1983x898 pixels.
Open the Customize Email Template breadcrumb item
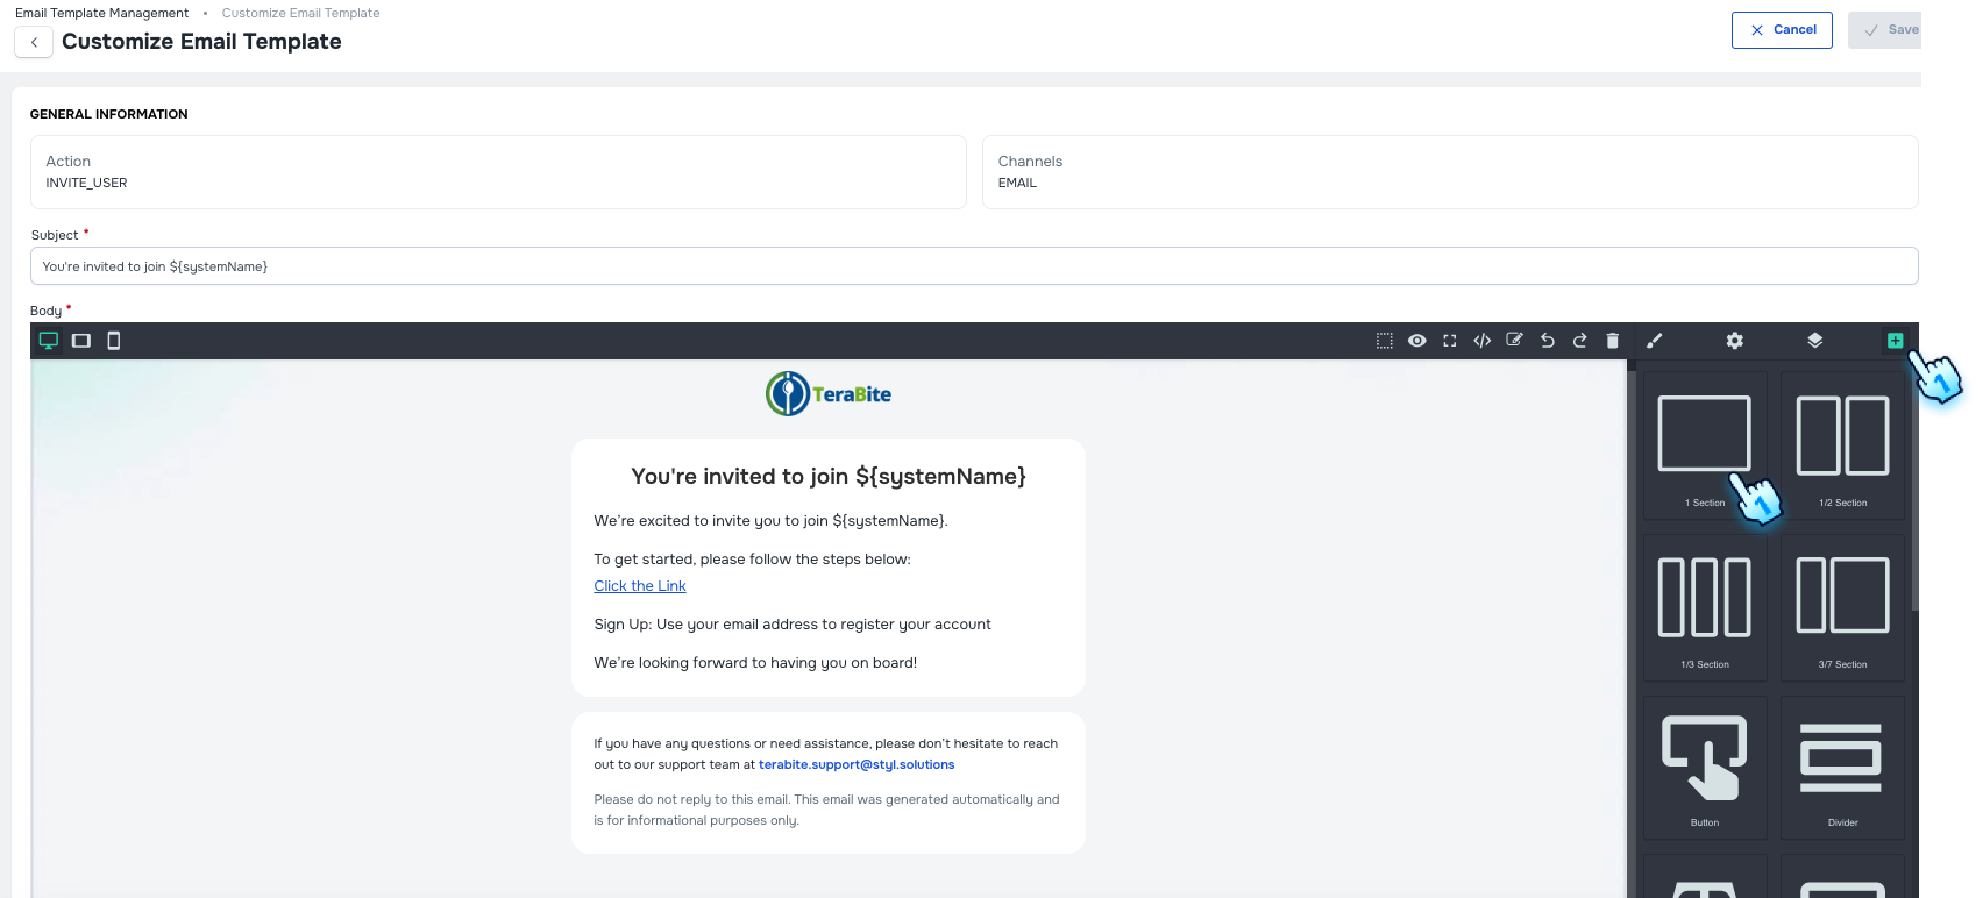pyautogui.click(x=300, y=12)
